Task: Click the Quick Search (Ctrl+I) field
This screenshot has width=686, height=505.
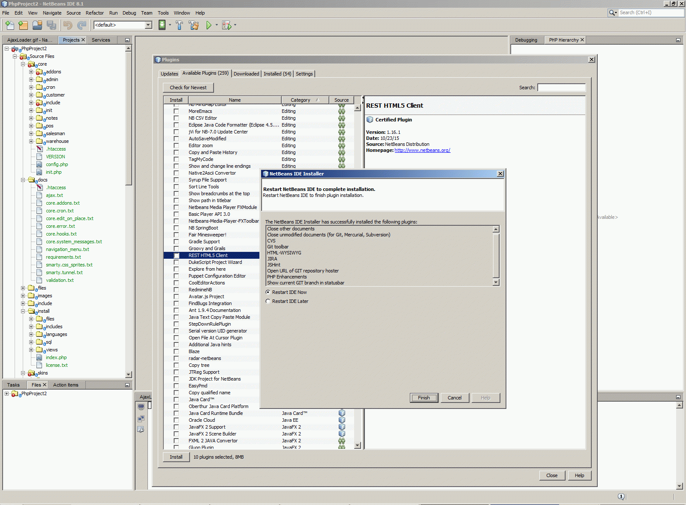Action: pyautogui.click(x=651, y=13)
